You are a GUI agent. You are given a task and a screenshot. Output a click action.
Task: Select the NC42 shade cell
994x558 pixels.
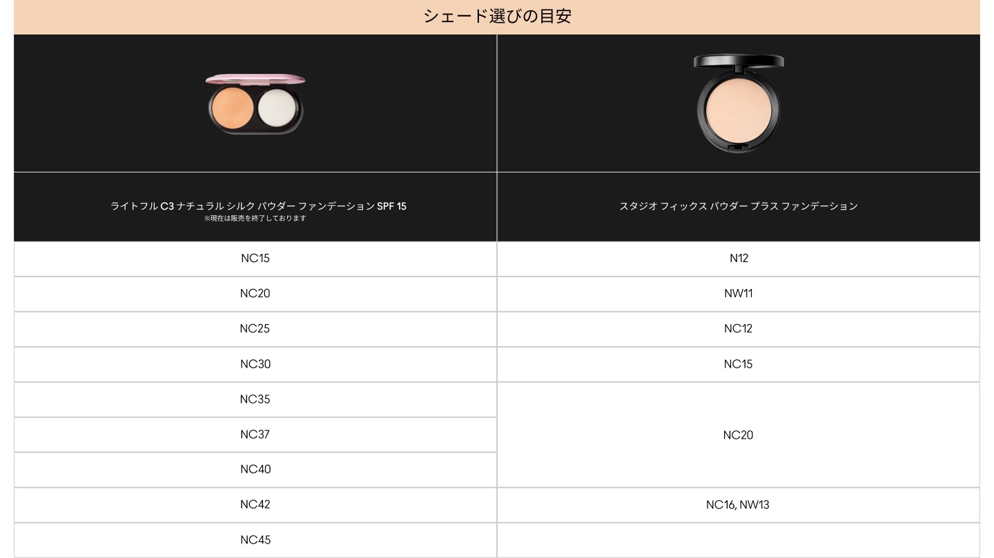pyautogui.click(x=255, y=504)
